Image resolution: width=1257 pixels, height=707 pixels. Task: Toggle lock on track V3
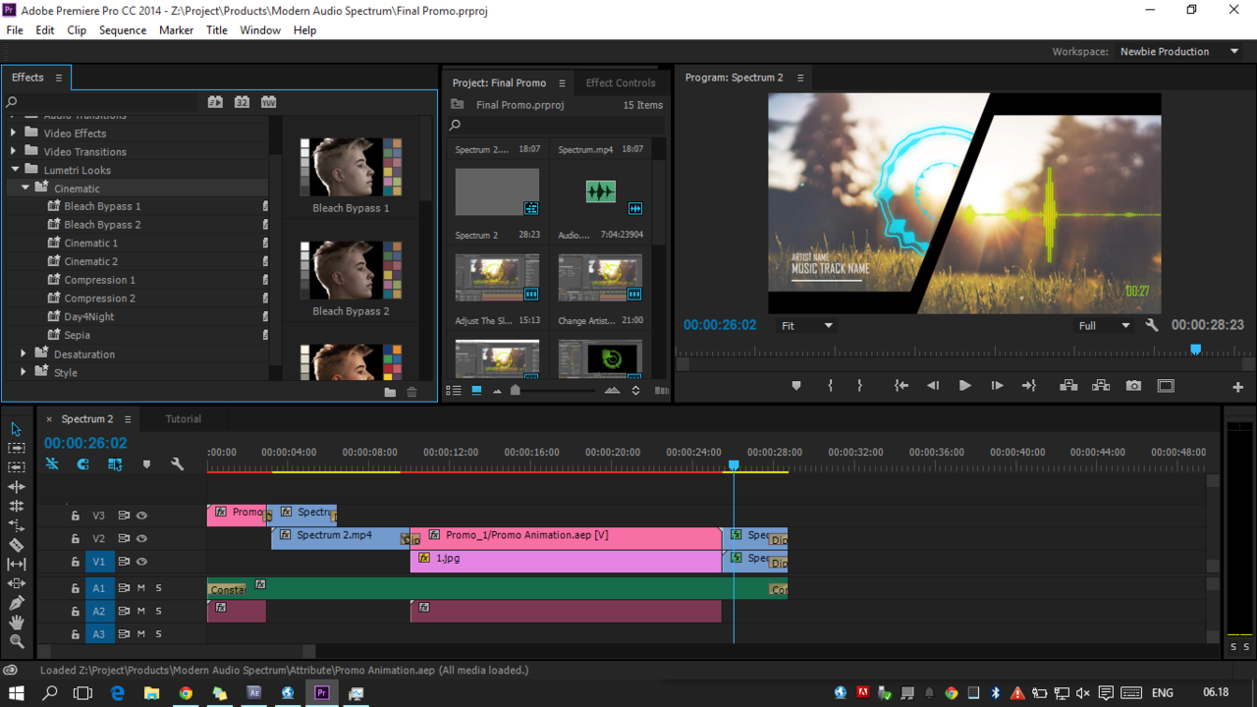[x=75, y=515]
